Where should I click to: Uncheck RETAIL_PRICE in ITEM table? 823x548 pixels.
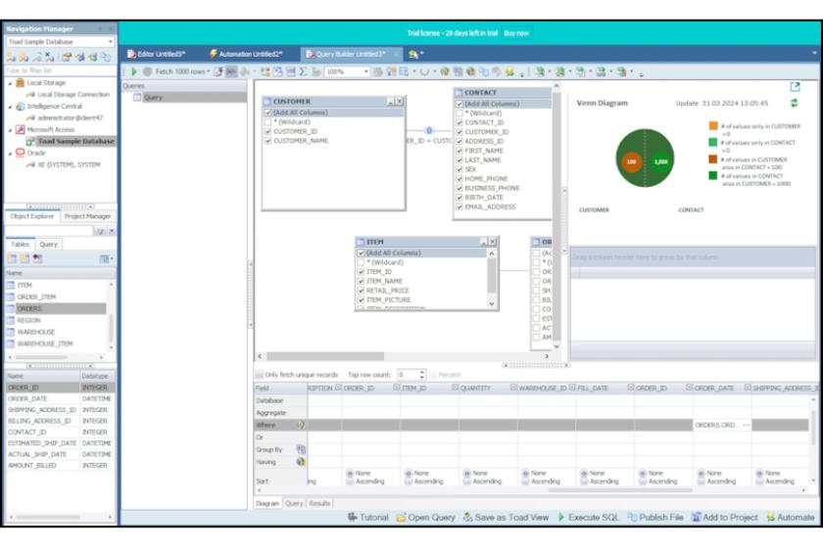point(361,291)
